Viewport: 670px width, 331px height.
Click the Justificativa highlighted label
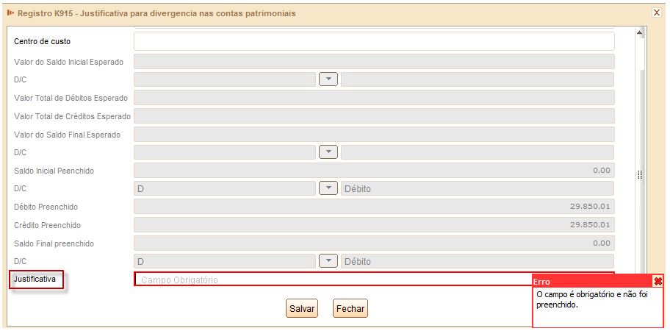tap(37, 280)
